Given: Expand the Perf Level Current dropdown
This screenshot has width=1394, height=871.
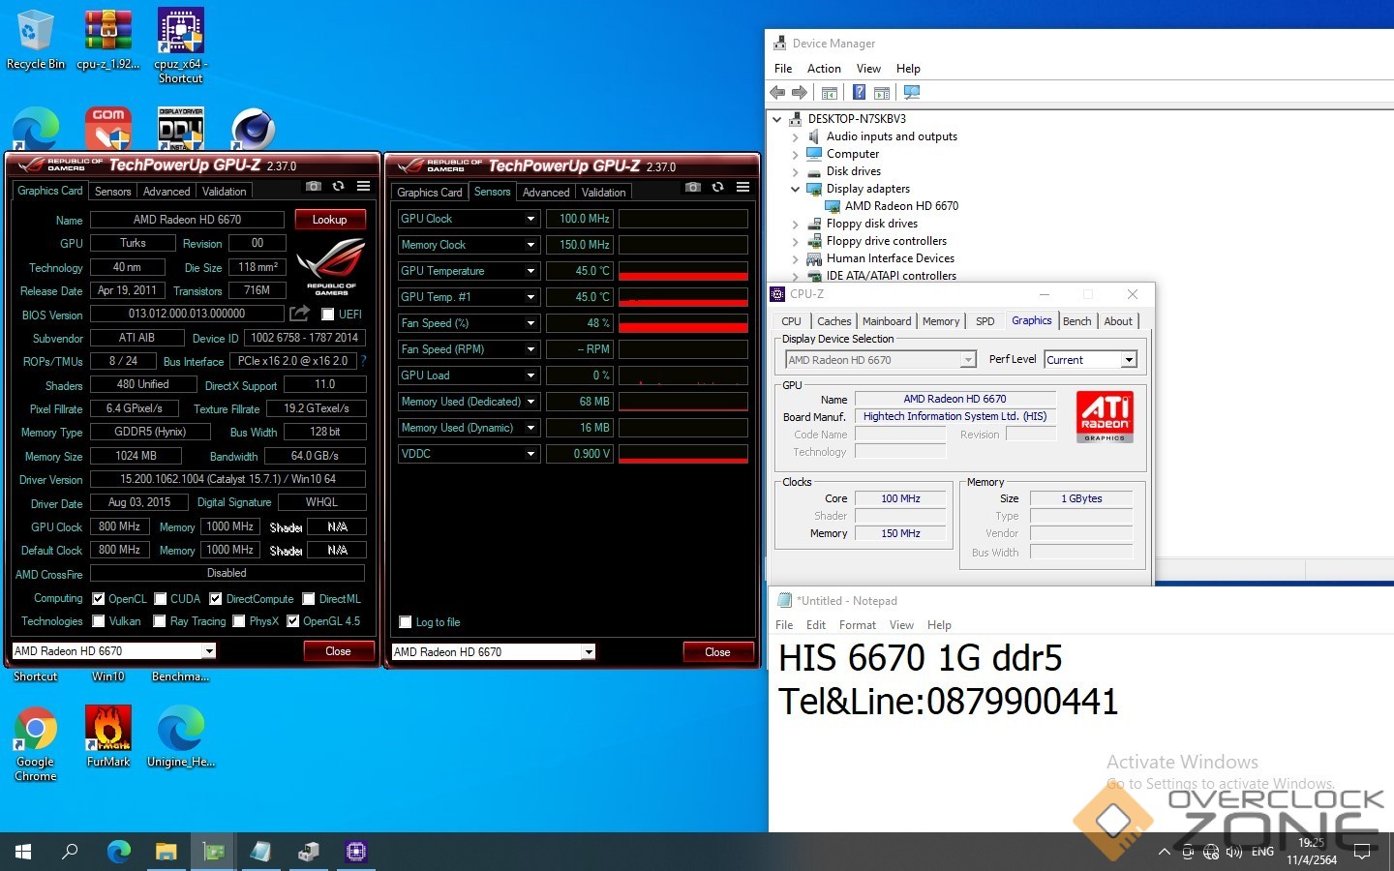Looking at the screenshot, I should (x=1128, y=360).
